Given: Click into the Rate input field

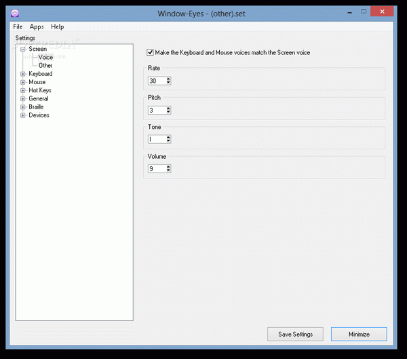Looking at the screenshot, I should pyautogui.click(x=157, y=81).
